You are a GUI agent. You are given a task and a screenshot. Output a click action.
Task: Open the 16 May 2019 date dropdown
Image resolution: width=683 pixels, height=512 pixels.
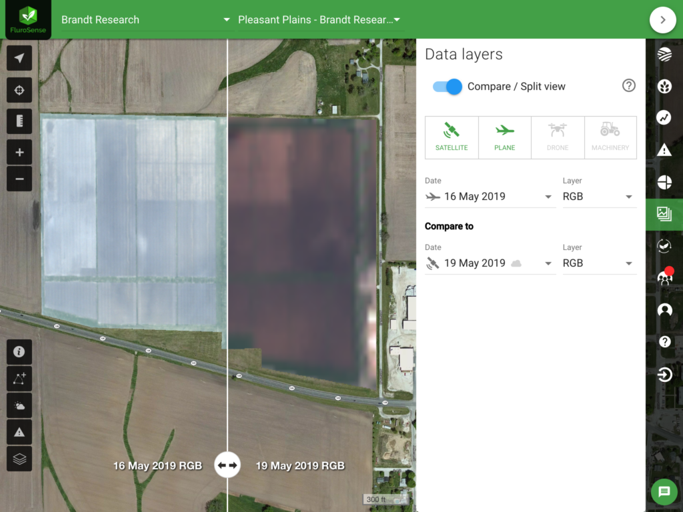[x=490, y=197]
